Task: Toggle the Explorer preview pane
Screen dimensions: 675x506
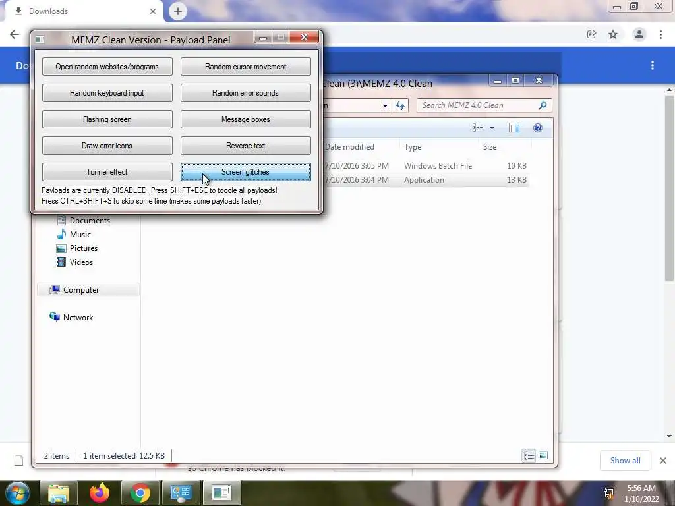Action: 514,128
